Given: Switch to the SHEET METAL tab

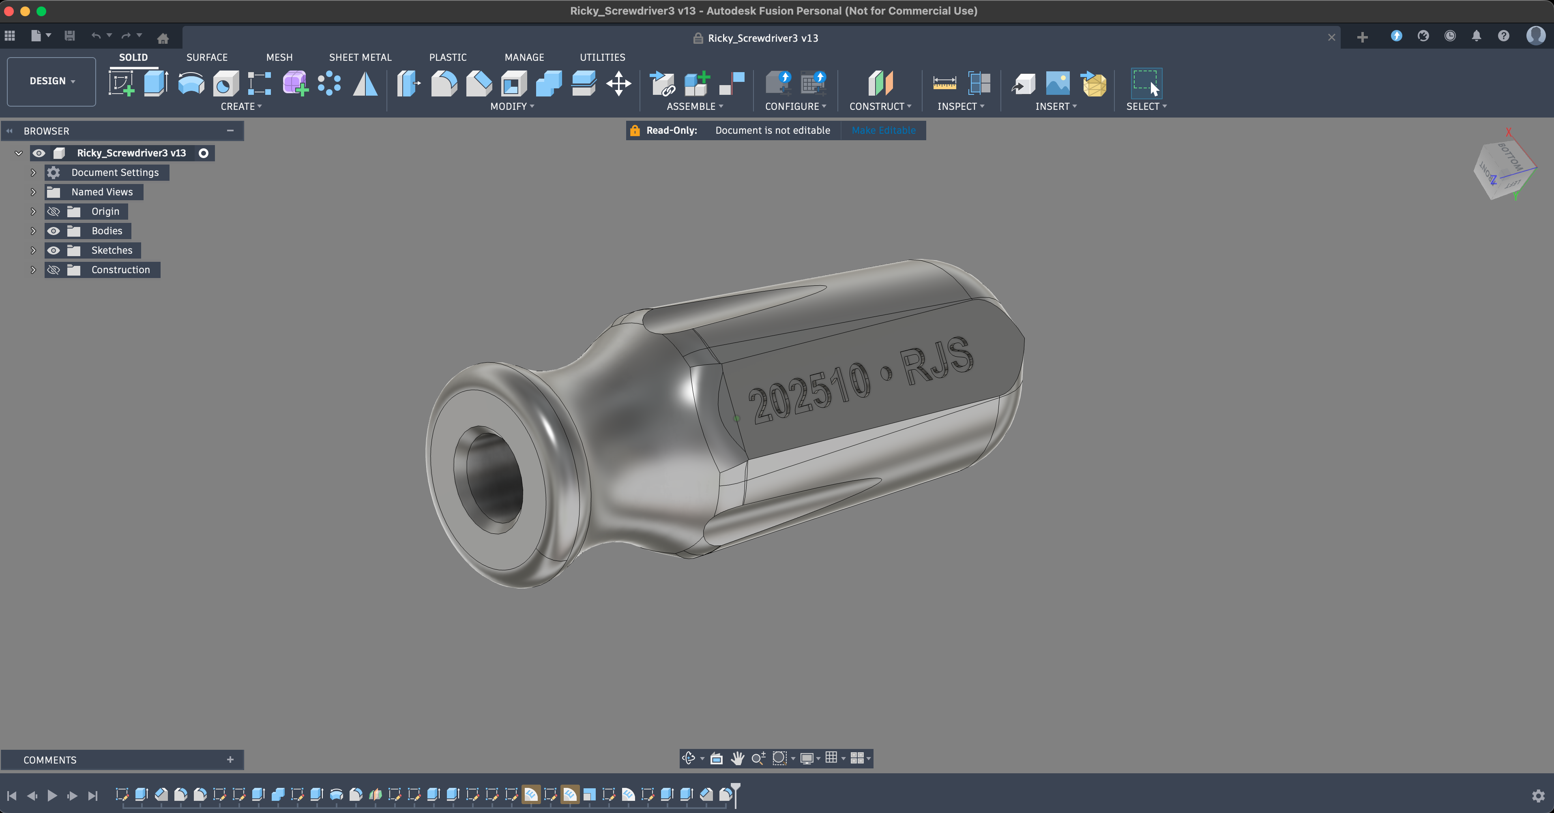Looking at the screenshot, I should [x=360, y=57].
